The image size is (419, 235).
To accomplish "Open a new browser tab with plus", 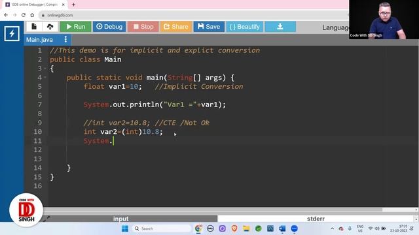I will pos(73,5).
